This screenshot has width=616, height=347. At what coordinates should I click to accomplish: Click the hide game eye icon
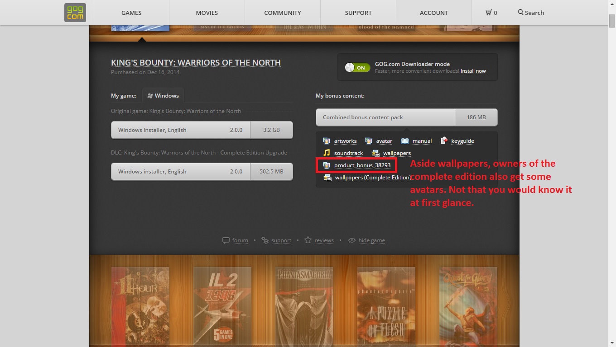(x=352, y=240)
